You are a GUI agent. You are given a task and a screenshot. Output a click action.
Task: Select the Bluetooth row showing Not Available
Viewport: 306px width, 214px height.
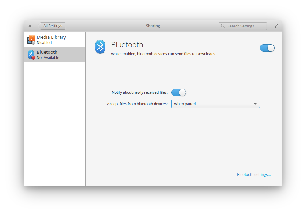[x=55, y=55]
